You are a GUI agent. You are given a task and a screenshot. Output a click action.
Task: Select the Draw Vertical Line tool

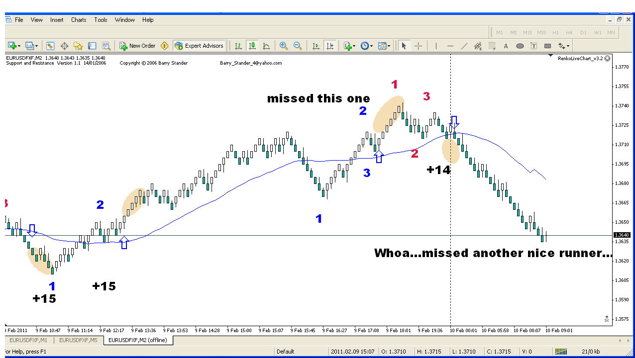[436, 46]
